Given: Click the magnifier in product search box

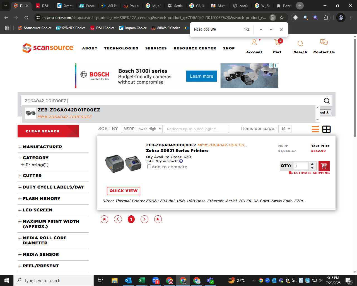Looking at the screenshot, I should pos(327,101).
